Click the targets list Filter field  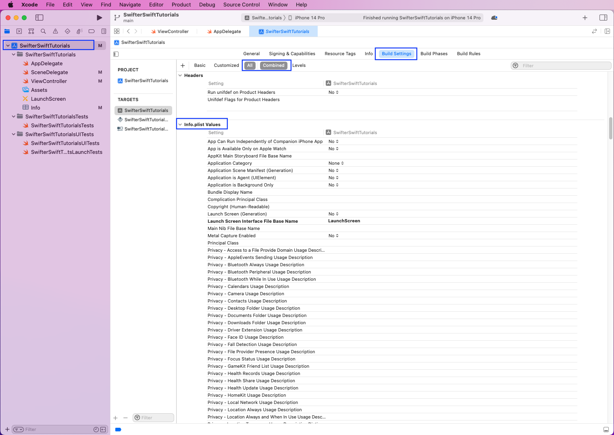coord(153,418)
